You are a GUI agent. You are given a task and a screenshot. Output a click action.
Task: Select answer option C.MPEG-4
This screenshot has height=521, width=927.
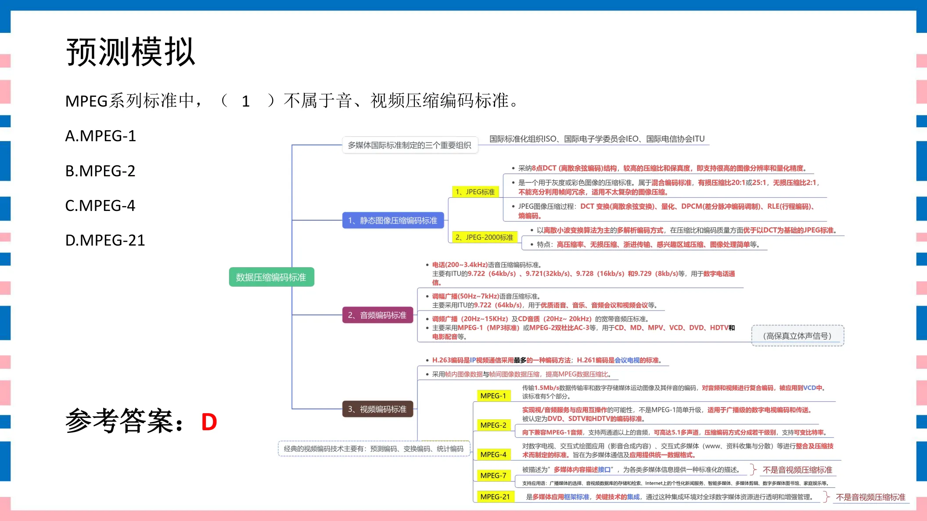click(x=100, y=205)
